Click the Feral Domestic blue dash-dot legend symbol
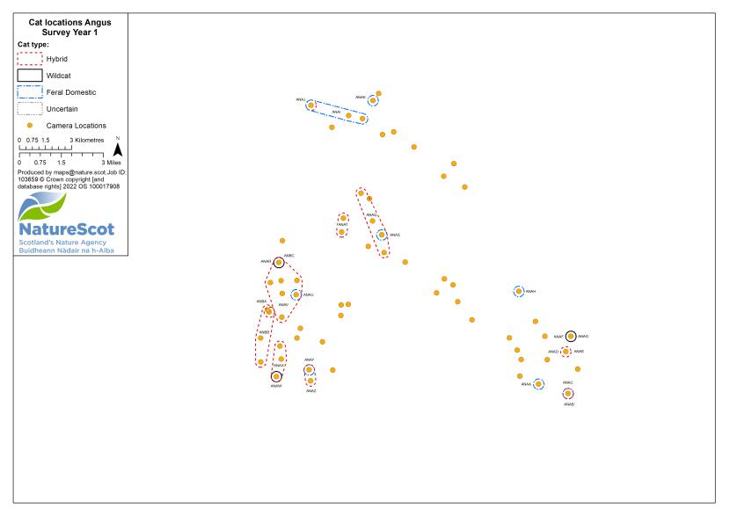 pos(30,92)
